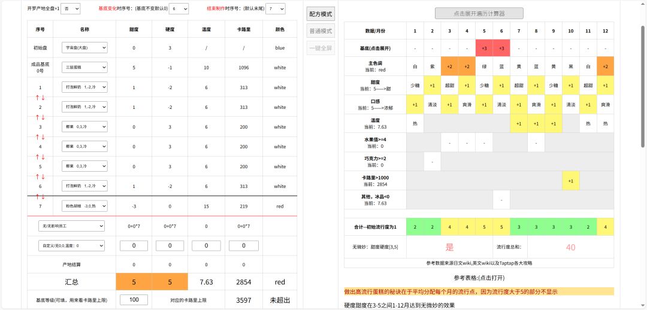The image size is (647, 310).
Task: Click the down arrow between rows 4 and 5
Action: click(x=43, y=157)
